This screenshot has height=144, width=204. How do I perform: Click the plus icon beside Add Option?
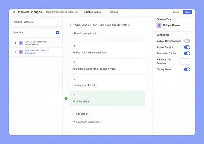[x=73, y=114]
